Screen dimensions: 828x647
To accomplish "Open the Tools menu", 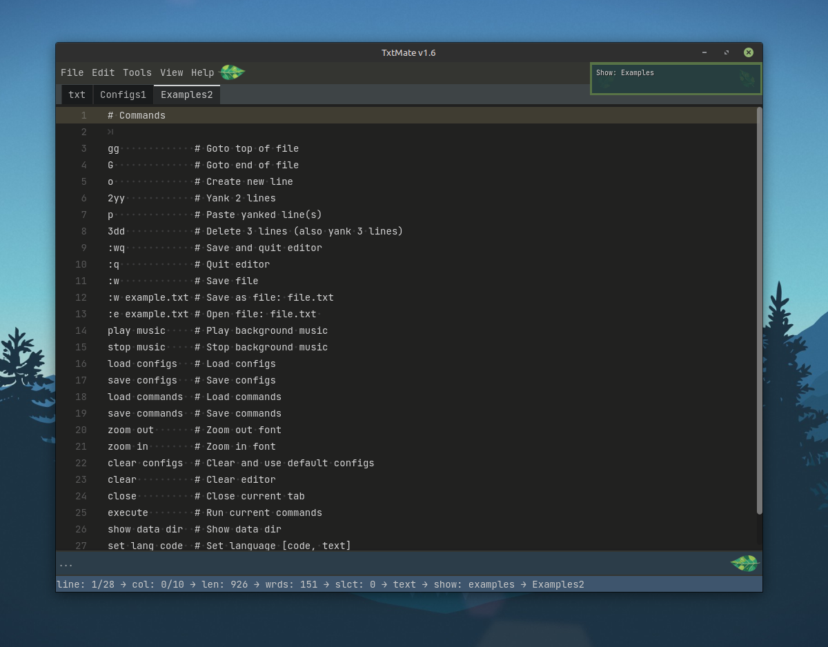I will pos(137,72).
